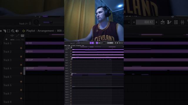Click the mixer icon in small center screen toolbar
The width and height of the screenshot is (188, 105).
point(122,43)
